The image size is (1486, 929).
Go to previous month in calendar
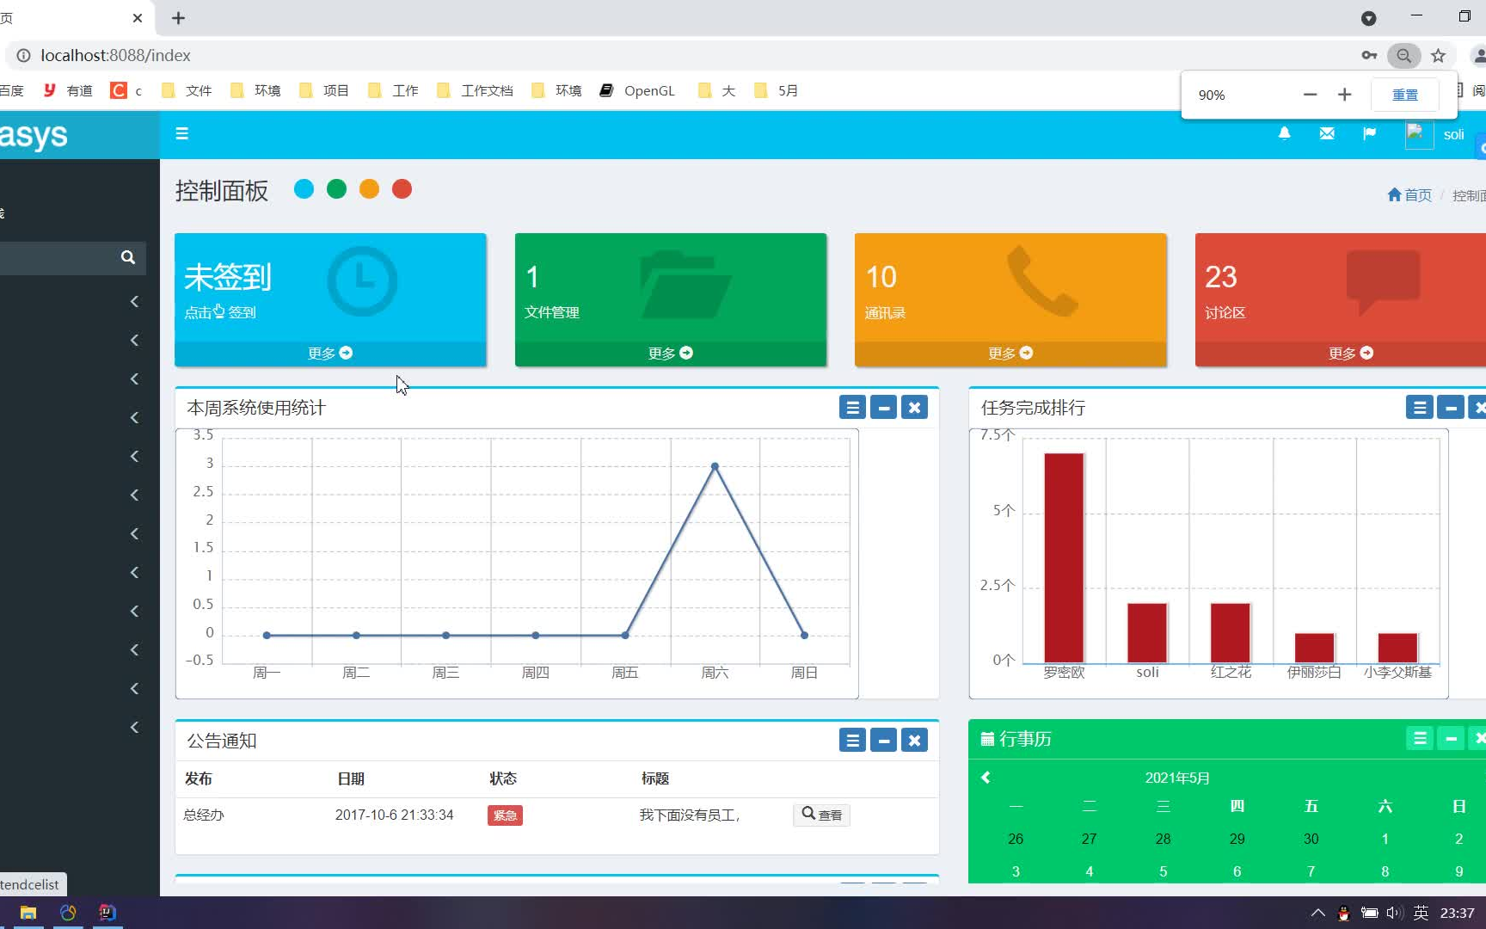(x=986, y=778)
